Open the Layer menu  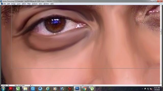(x=19, y=4)
